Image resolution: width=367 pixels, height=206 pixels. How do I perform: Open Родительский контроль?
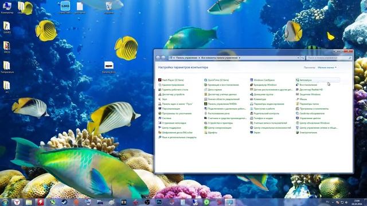265,113
